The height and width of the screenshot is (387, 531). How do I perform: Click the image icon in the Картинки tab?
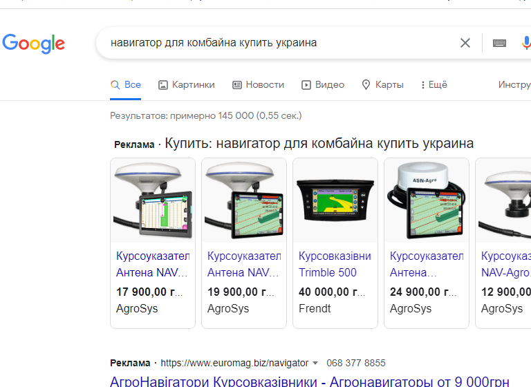[x=163, y=85]
